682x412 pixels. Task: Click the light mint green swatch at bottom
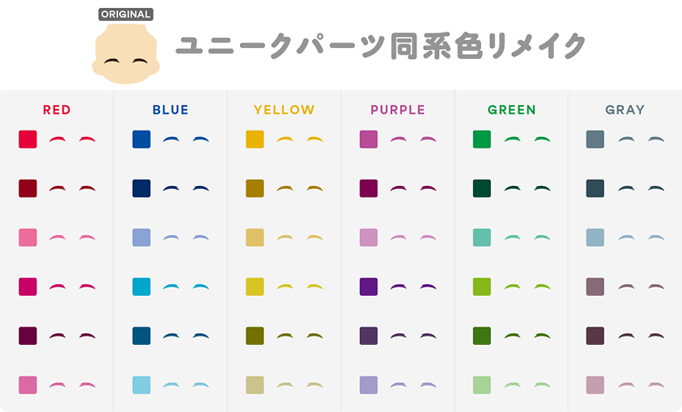coord(482,385)
